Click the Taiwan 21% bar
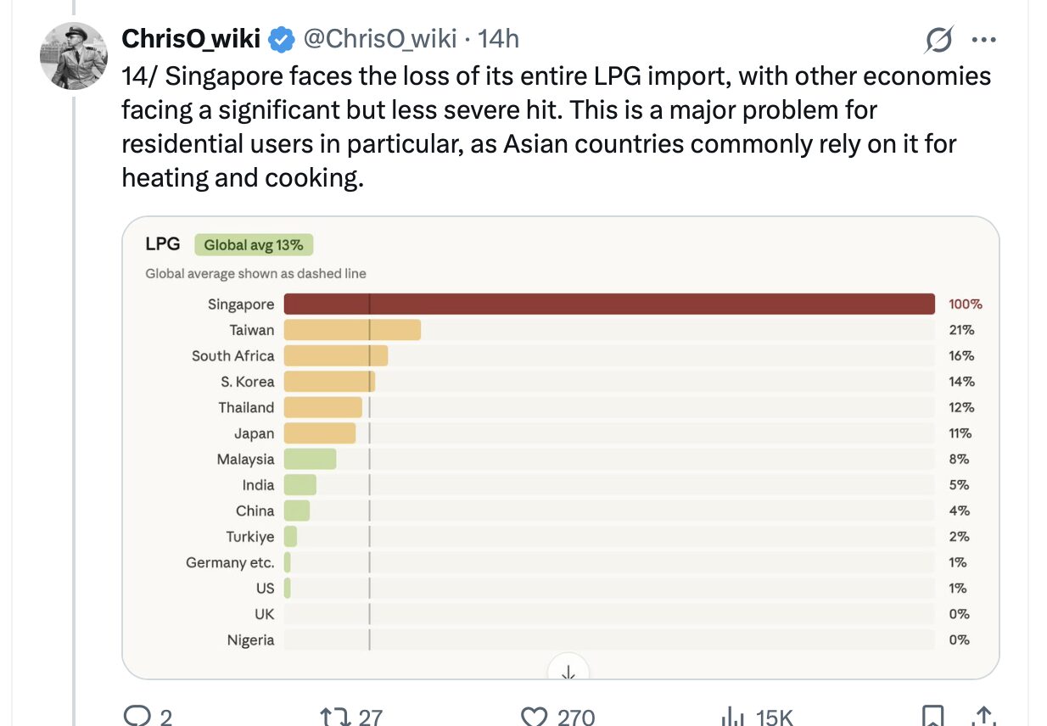The width and height of the screenshot is (1047, 726). (x=352, y=330)
